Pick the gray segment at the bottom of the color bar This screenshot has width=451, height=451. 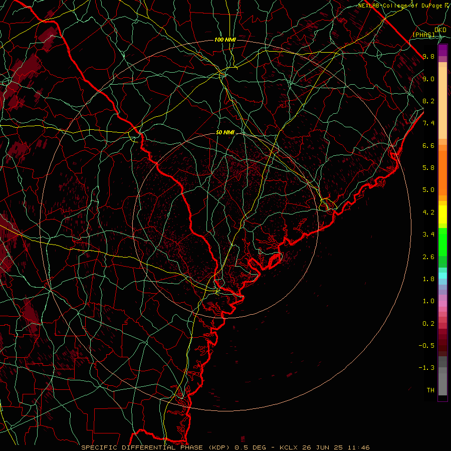click(x=442, y=381)
